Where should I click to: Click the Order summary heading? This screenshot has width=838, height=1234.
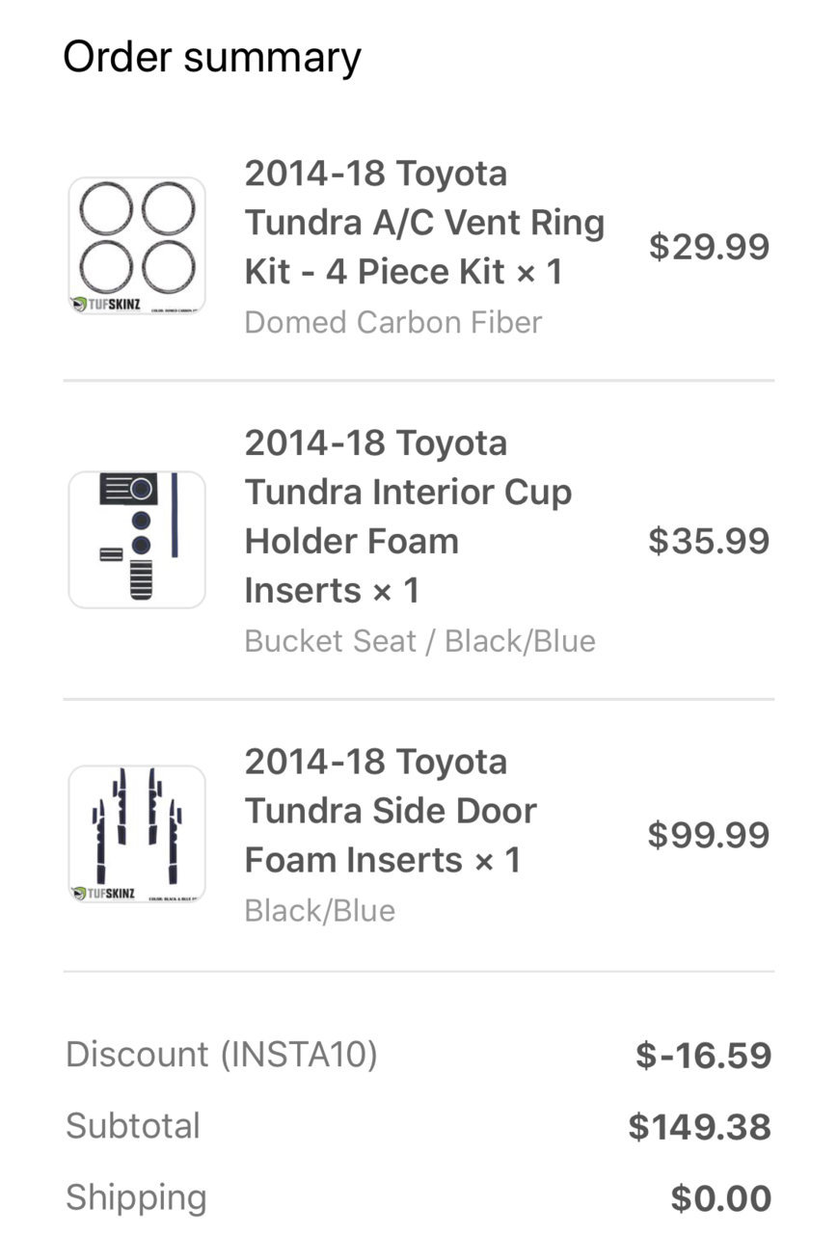pyautogui.click(x=212, y=58)
